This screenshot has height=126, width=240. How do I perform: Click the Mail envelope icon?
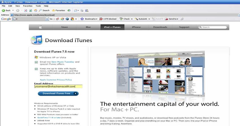(x=76, y=10)
